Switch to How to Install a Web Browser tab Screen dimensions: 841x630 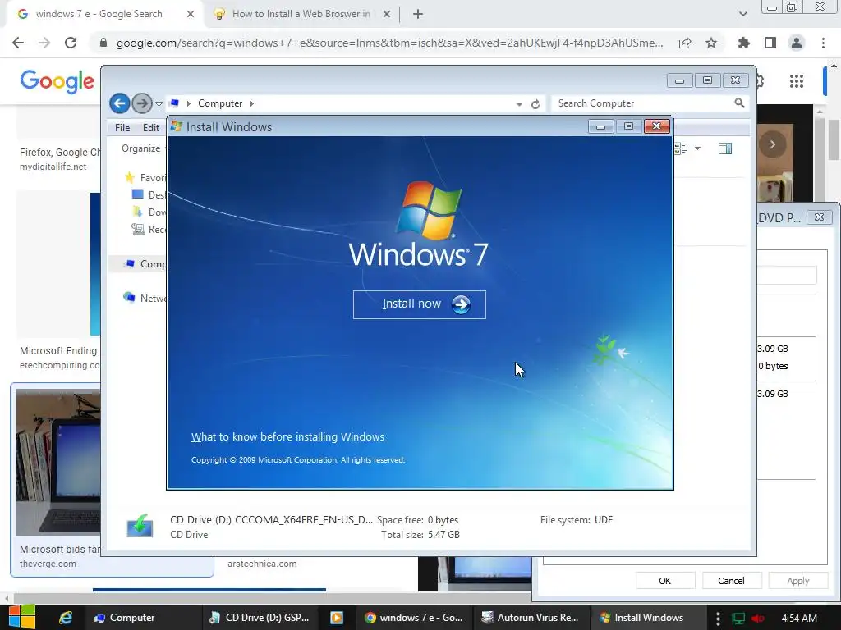click(301, 14)
